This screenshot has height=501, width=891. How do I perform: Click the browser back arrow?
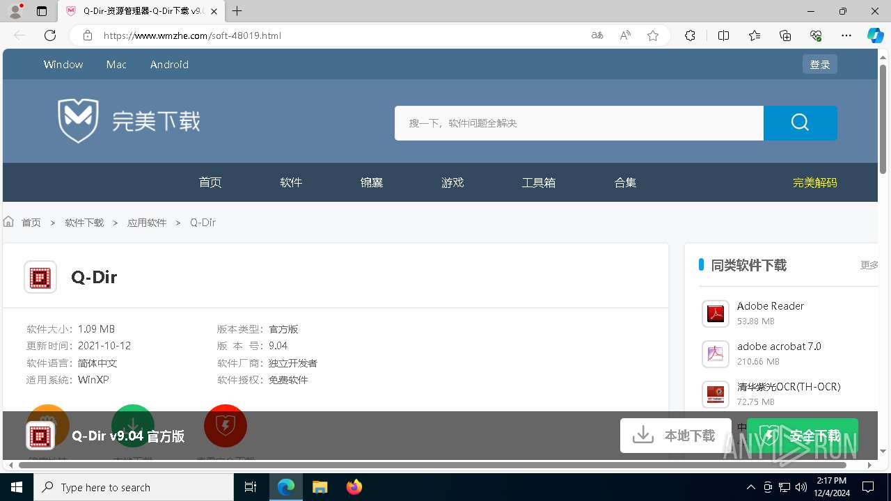point(19,35)
